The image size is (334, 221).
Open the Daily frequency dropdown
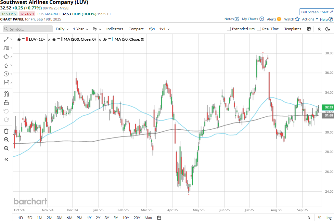pos(62,29)
